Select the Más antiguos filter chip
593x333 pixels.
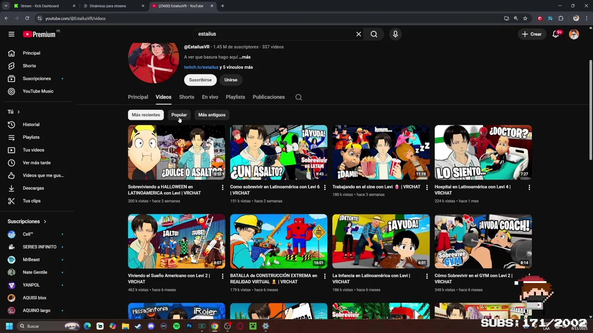(x=212, y=115)
